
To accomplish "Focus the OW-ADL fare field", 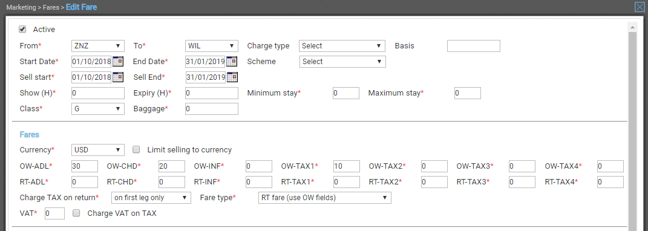I will click(x=85, y=166).
